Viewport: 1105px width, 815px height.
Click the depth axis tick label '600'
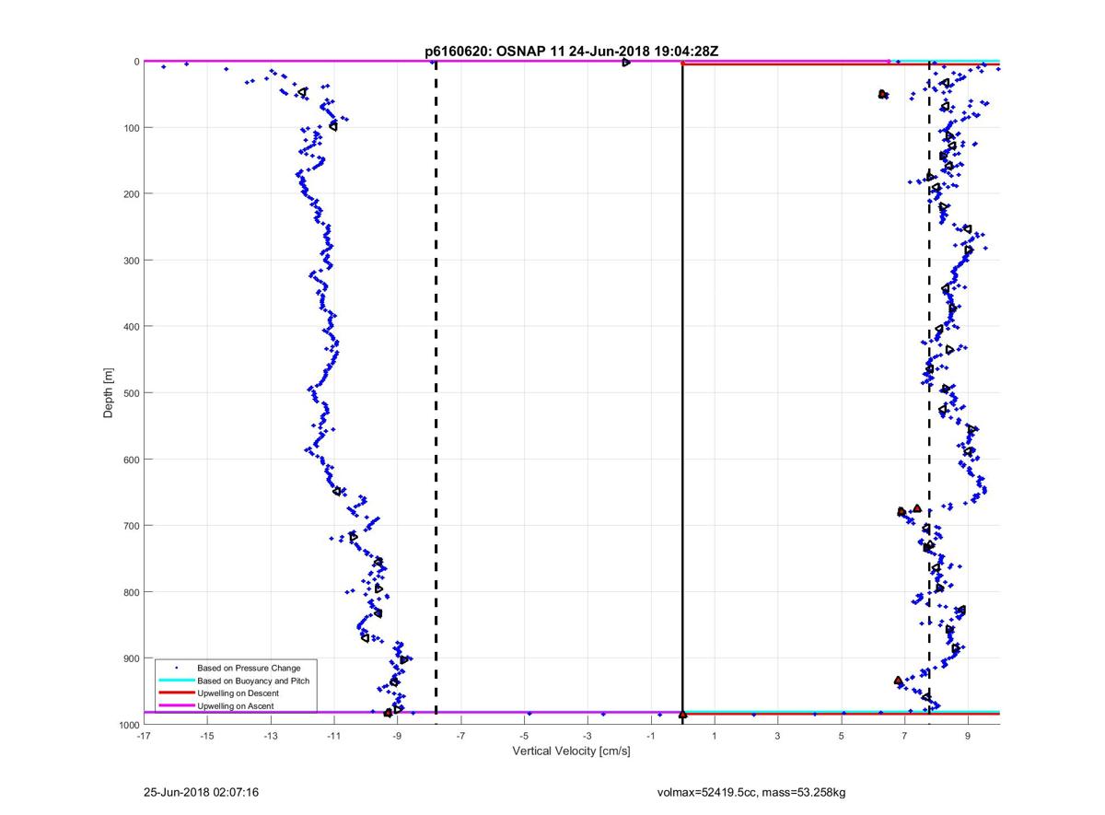[x=131, y=460]
